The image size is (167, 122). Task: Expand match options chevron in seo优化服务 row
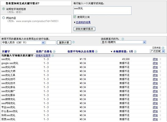[x=160, y=95]
